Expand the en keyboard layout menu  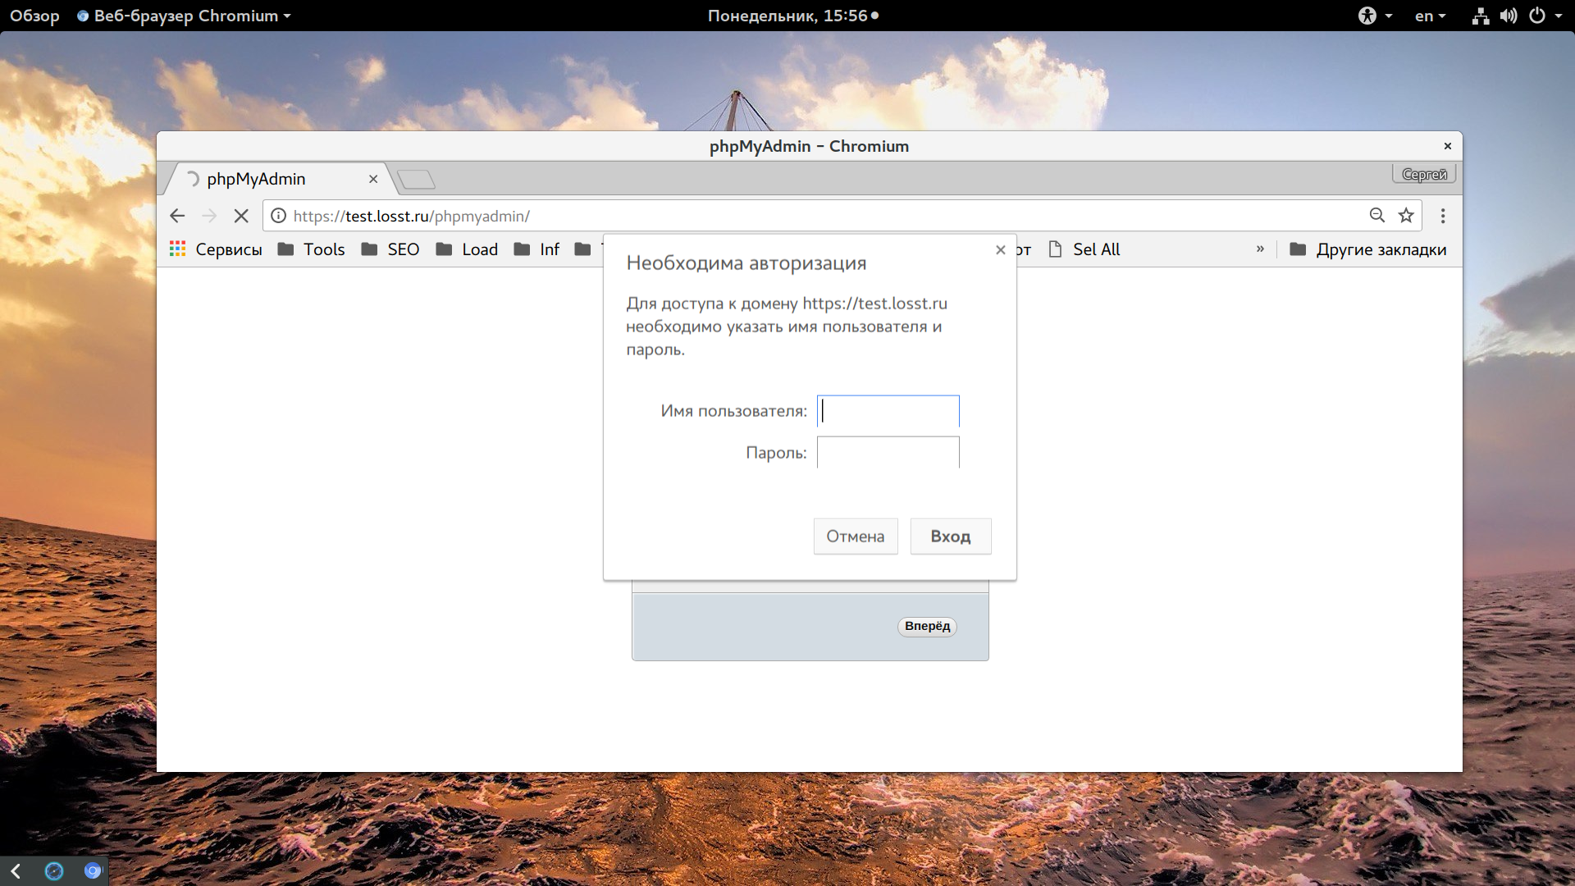pyautogui.click(x=1430, y=16)
